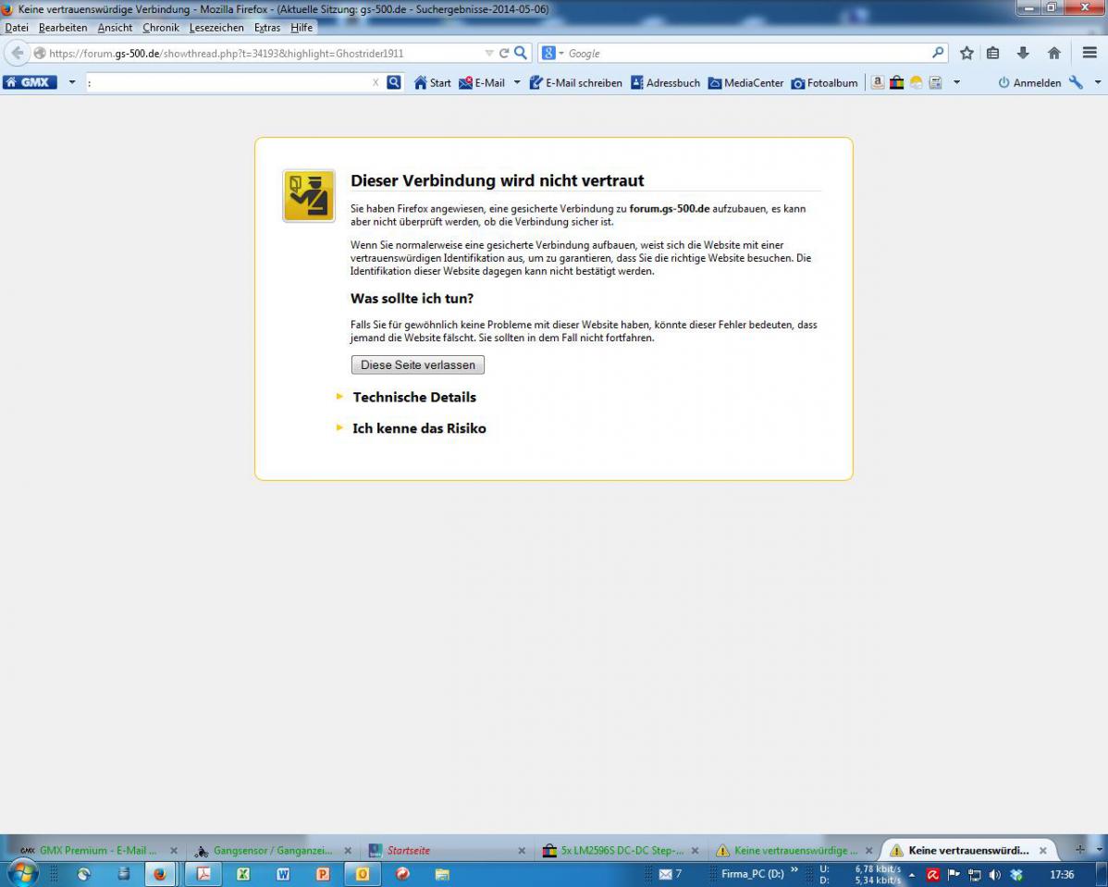This screenshot has height=887, width=1108.
Task: Switch to the 'Gangsensor / Ganganzei...' tab
Action: tap(272, 850)
